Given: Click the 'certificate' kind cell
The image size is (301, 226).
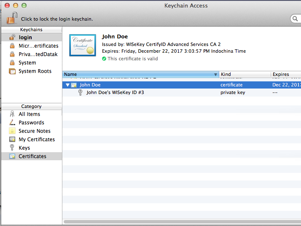Looking at the screenshot, I should [231, 85].
